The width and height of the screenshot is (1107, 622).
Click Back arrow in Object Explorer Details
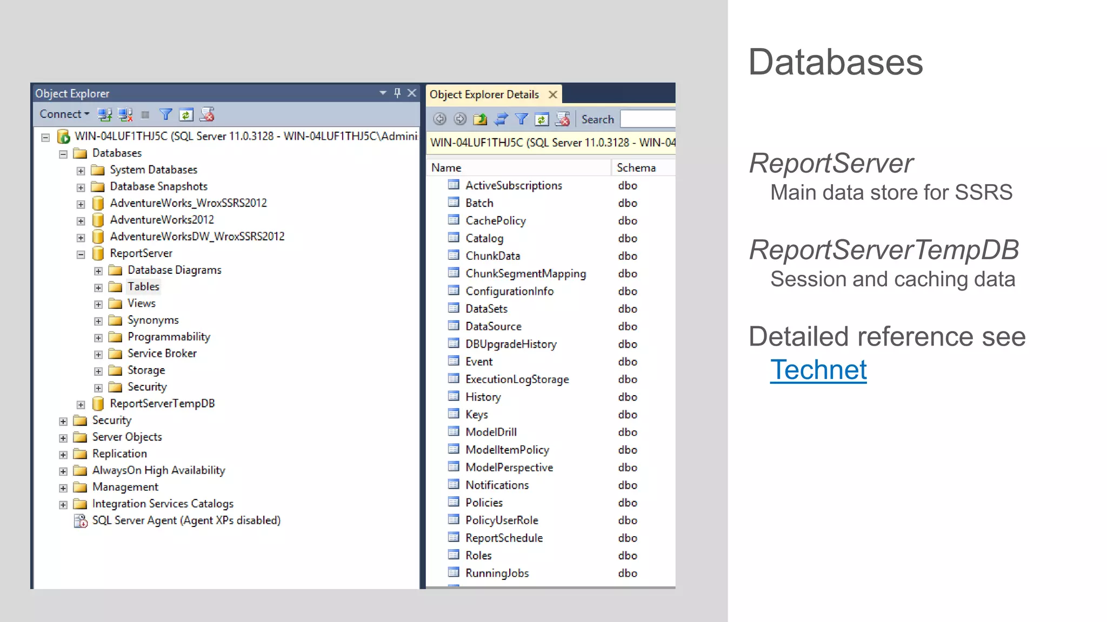pyautogui.click(x=440, y=119)
